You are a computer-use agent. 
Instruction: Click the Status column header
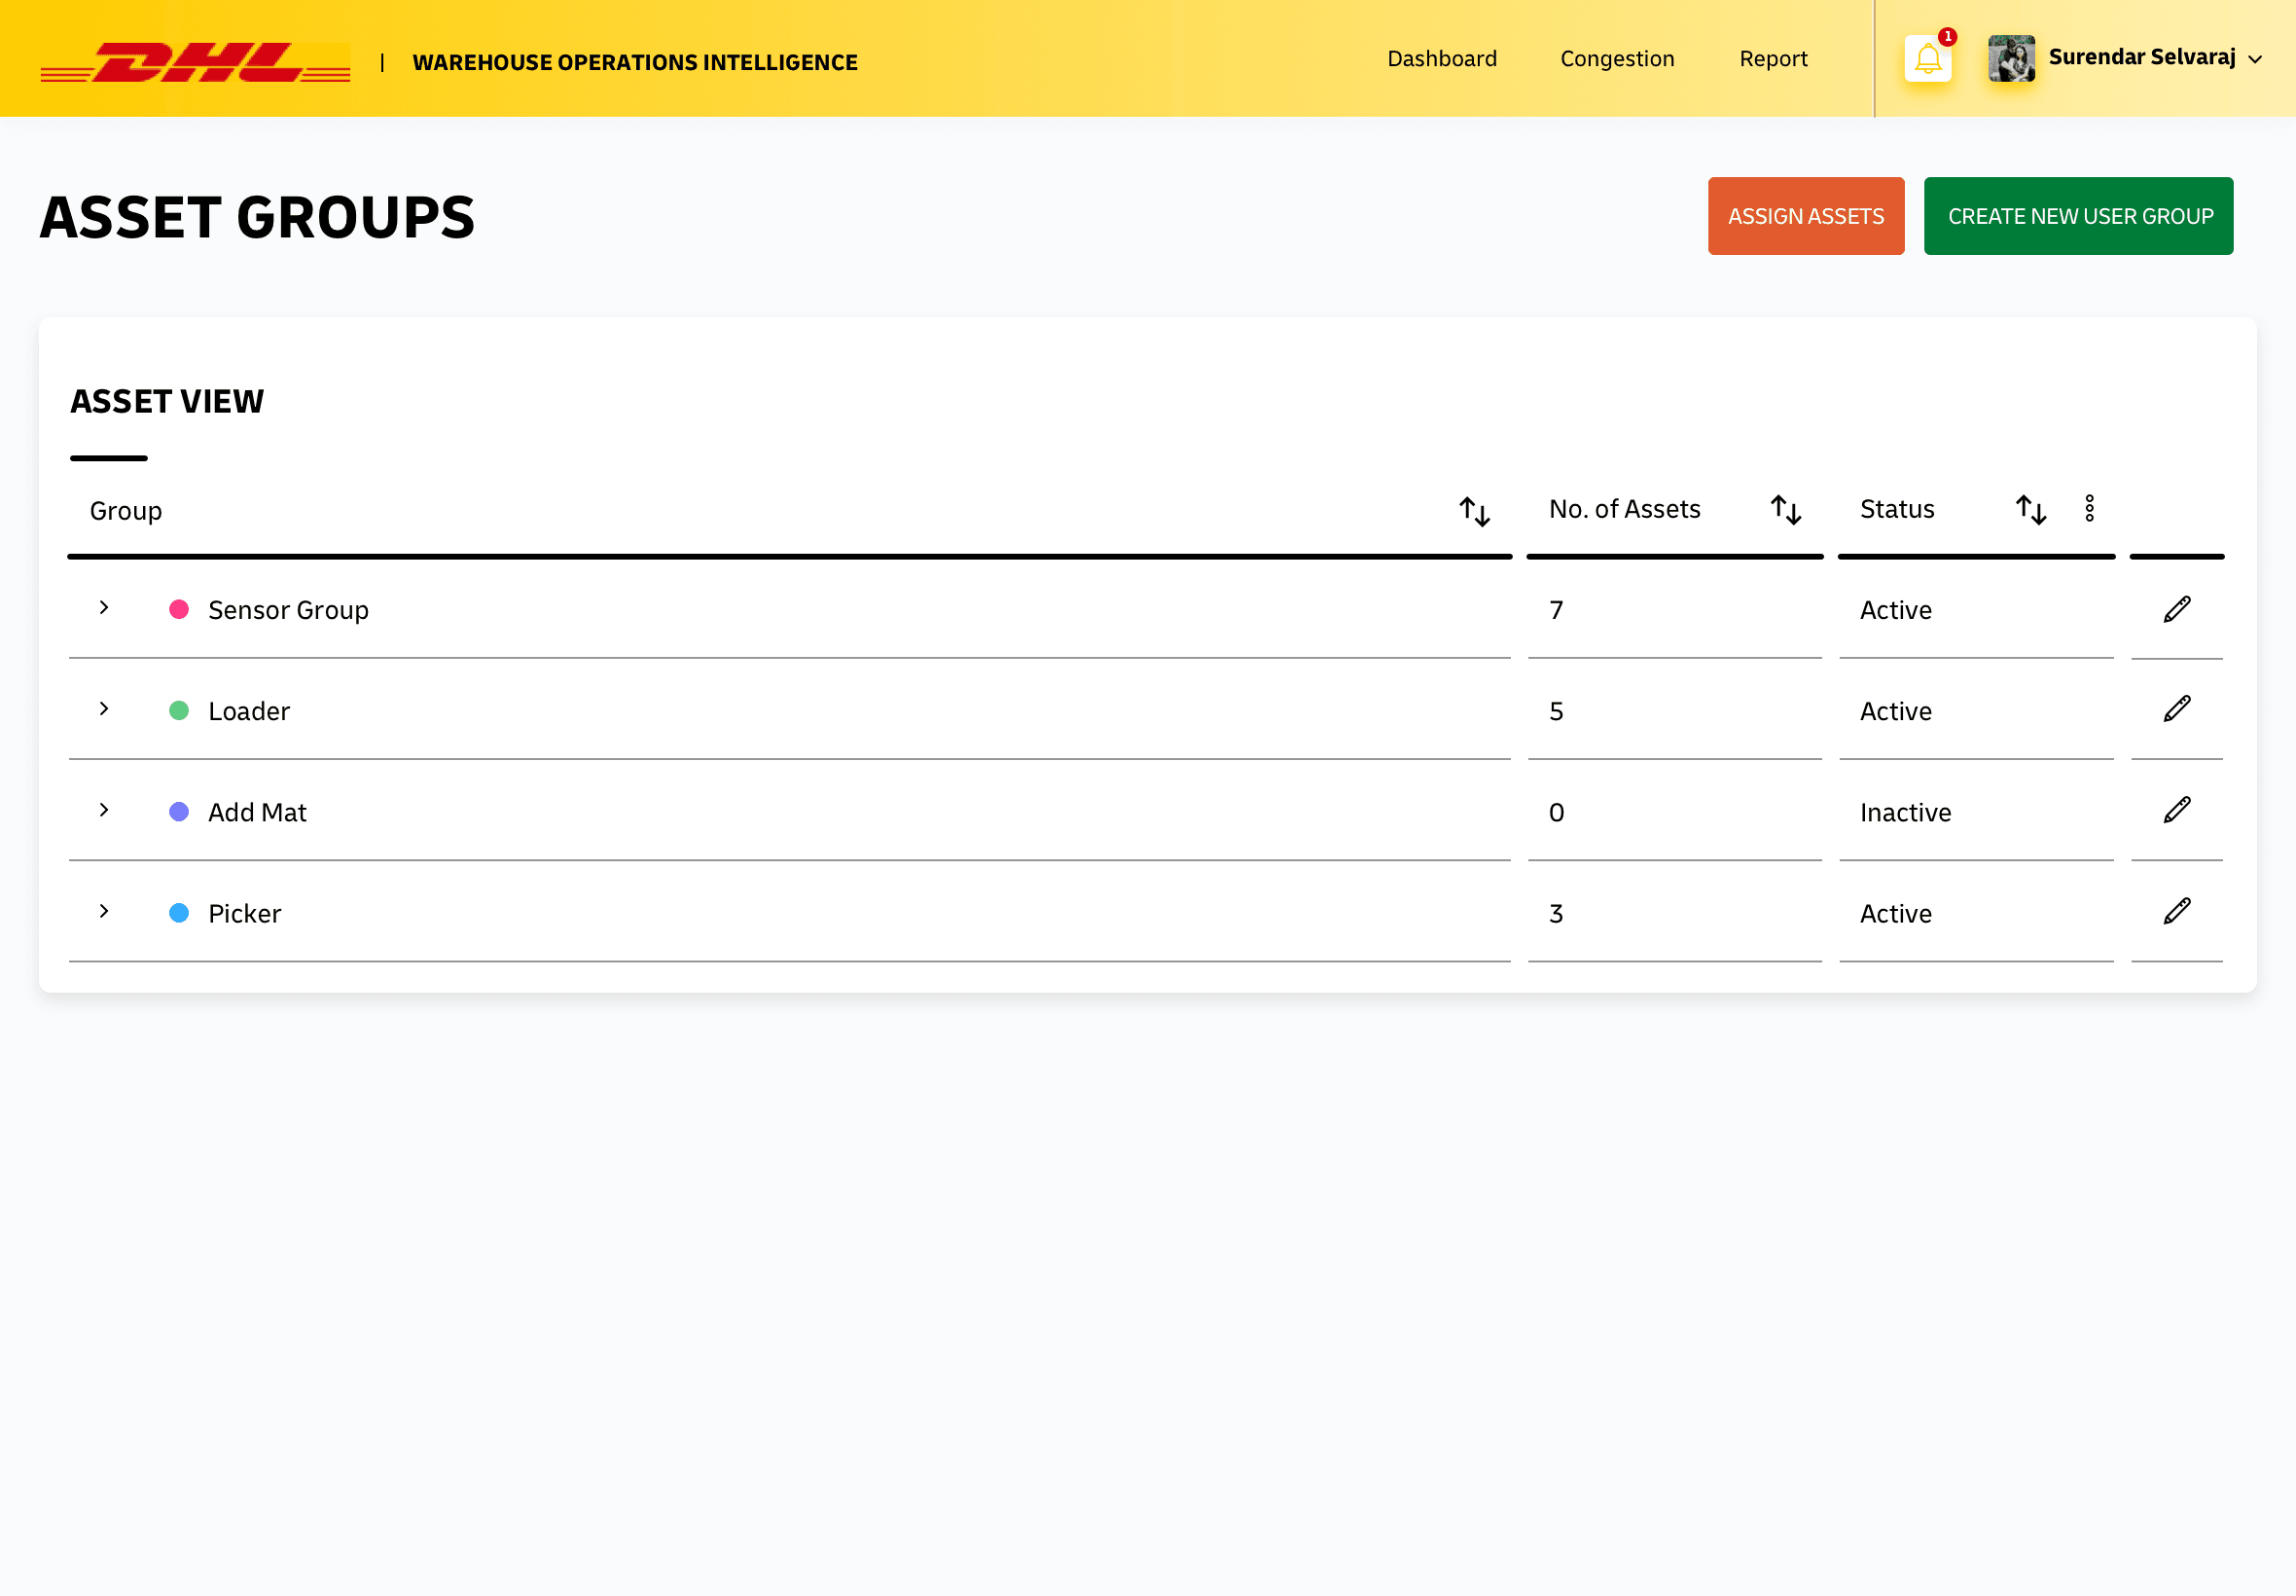point(1896,510)
